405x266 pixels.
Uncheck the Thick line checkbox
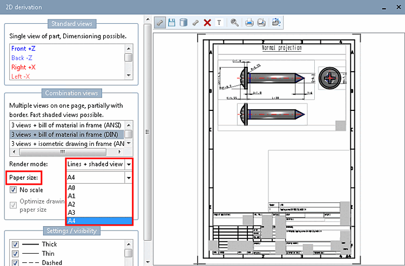(x=15, y=244)
